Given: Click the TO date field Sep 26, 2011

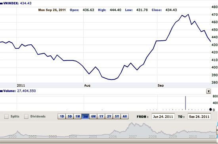Looking at the screenshot, I should [x=199, y=117].
